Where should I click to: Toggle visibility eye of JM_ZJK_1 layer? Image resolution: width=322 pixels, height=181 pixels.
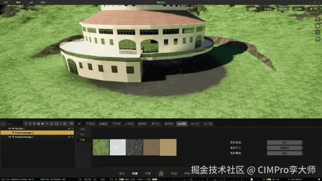click(10, 129)
